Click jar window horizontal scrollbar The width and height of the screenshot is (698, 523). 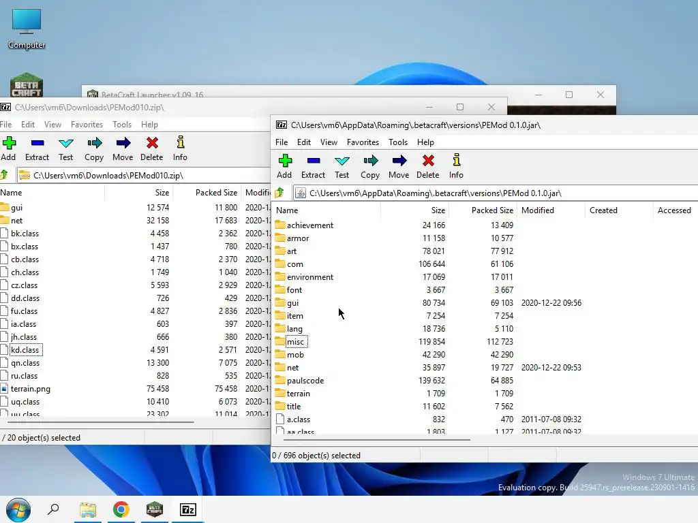coord(376,439)
